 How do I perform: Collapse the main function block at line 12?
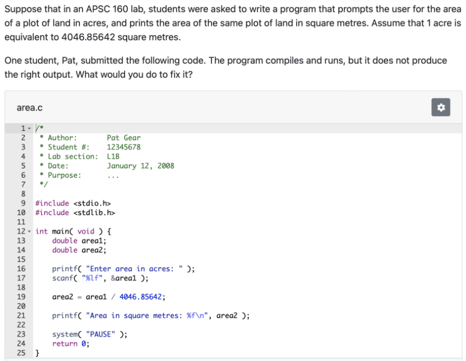[x=30, y=231]
